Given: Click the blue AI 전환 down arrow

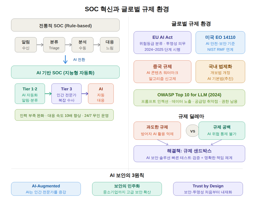Looking at the screenshot, I should [x=65, y=59].
